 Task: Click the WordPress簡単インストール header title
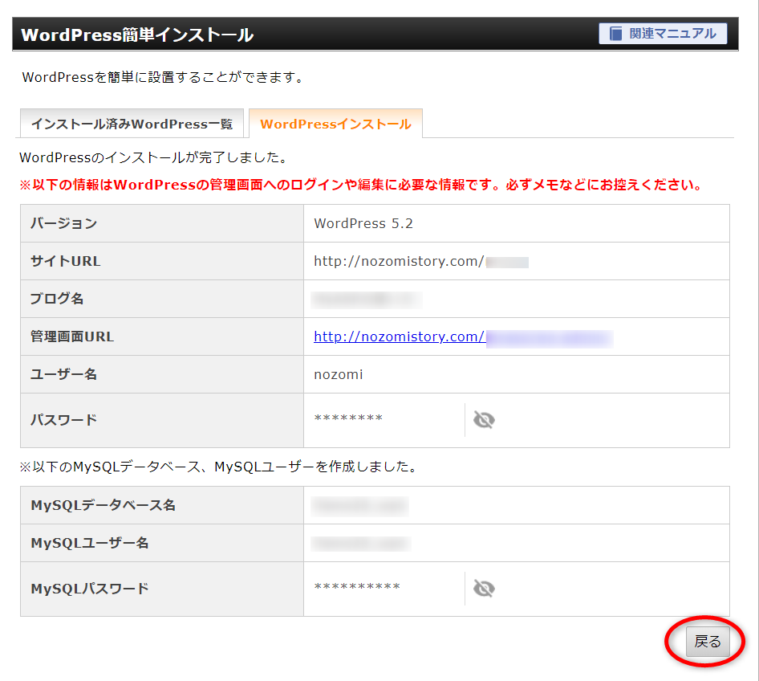coord(137,35)
